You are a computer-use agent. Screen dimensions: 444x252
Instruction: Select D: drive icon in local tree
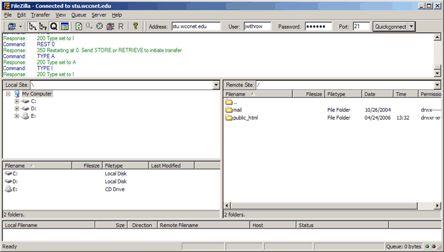click(25, 109)
